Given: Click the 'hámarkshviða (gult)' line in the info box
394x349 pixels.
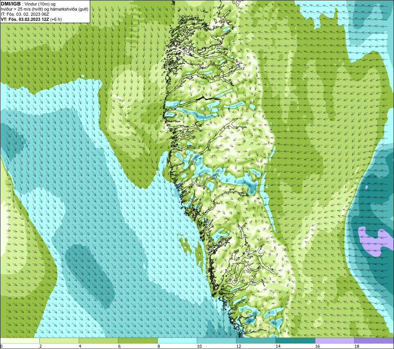Looking at the screenshot, I should pyautogui.click(x=45, y=9).
